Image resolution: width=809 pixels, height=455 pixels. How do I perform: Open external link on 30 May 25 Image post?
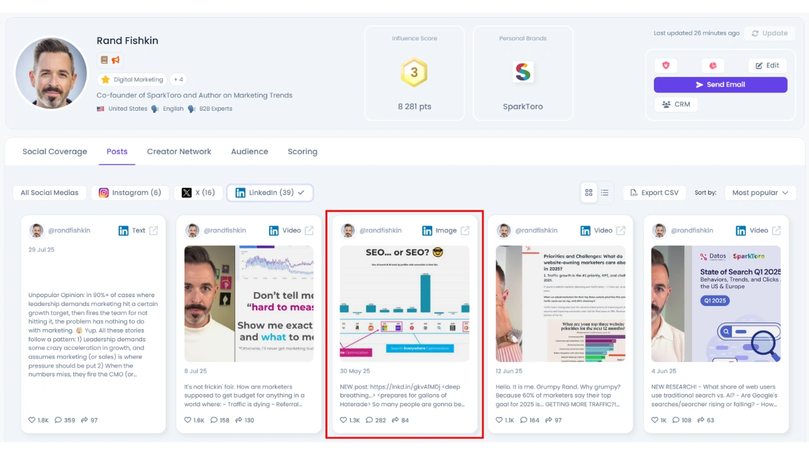(x=465, y=231)
